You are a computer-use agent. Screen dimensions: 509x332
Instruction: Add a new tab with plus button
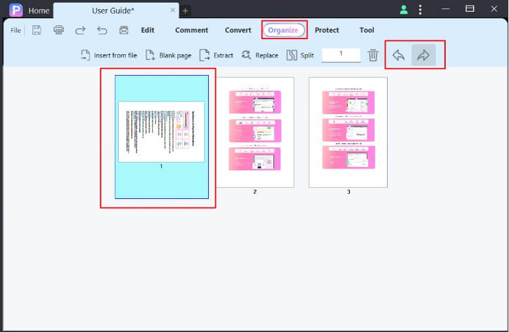(x=185, y=11)
